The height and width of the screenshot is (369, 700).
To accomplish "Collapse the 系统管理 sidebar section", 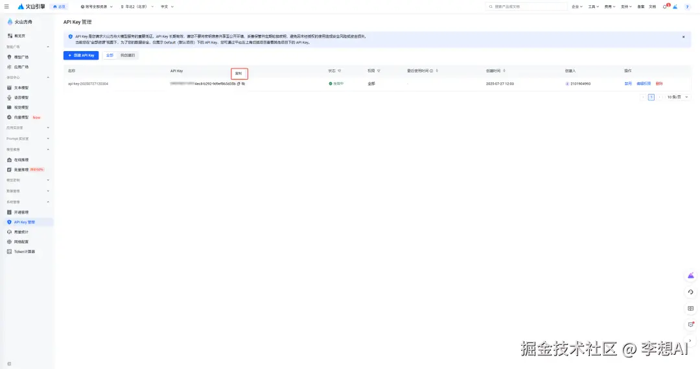I will point(48,202).
